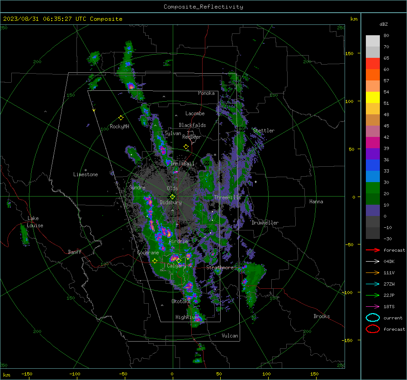Click the Didsbury label
Viewport: 407px width, 380px height.
point(170,202)
